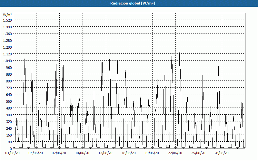
Task: Click the 1.520 y-axis value
Action: (7, 20)
